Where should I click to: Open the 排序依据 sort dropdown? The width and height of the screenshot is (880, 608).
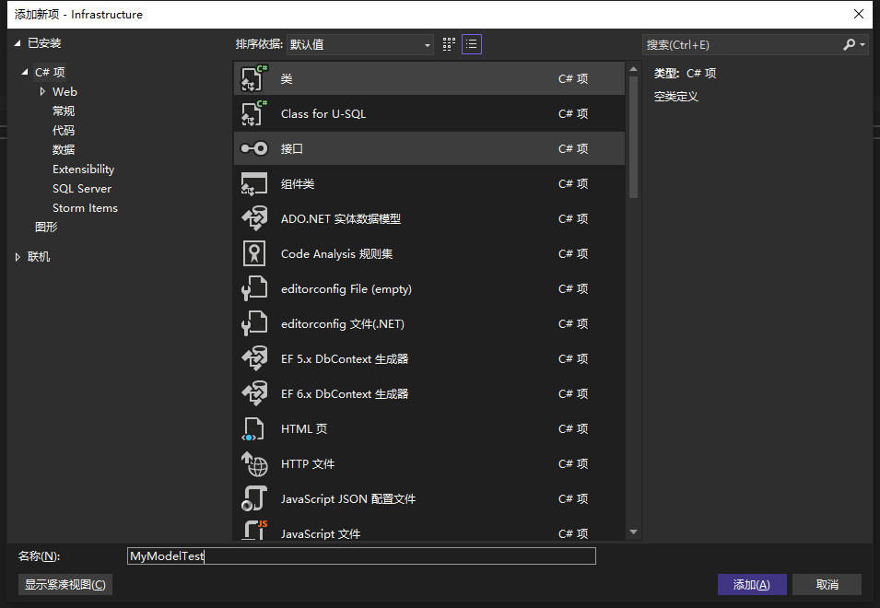[x=360, y=44]
